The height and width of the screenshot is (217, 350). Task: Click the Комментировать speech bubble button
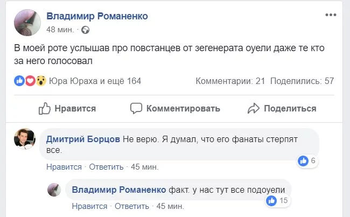click(175, 108)
